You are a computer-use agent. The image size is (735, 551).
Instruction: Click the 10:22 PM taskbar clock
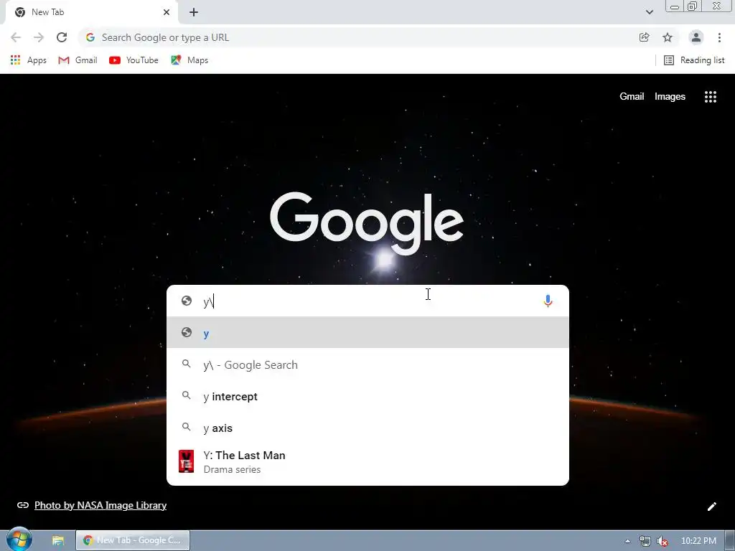[698, 541]
